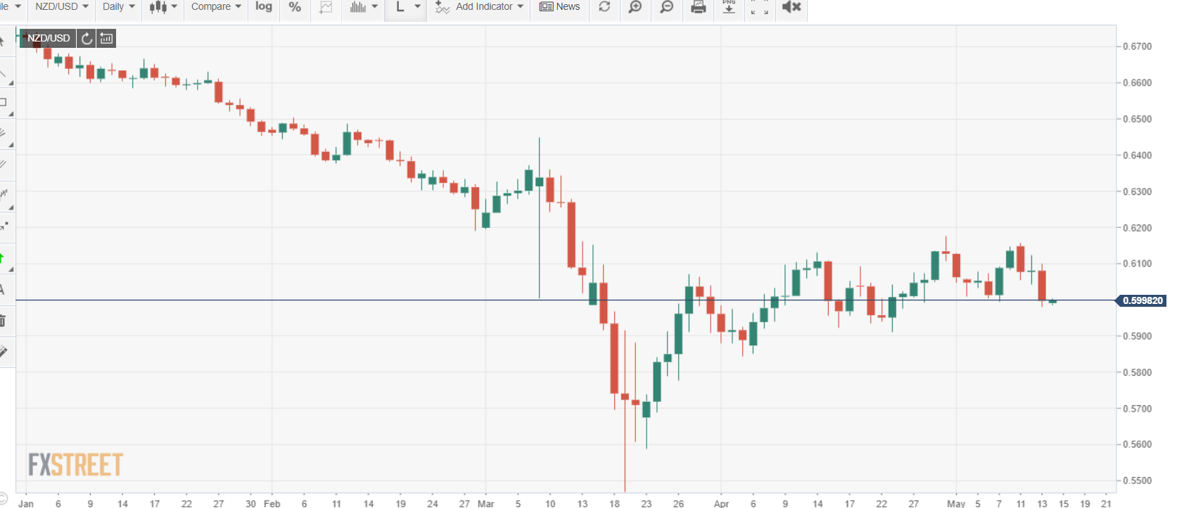Toggle the muted sound icon

pyautogui.click(x=791, y=7)
